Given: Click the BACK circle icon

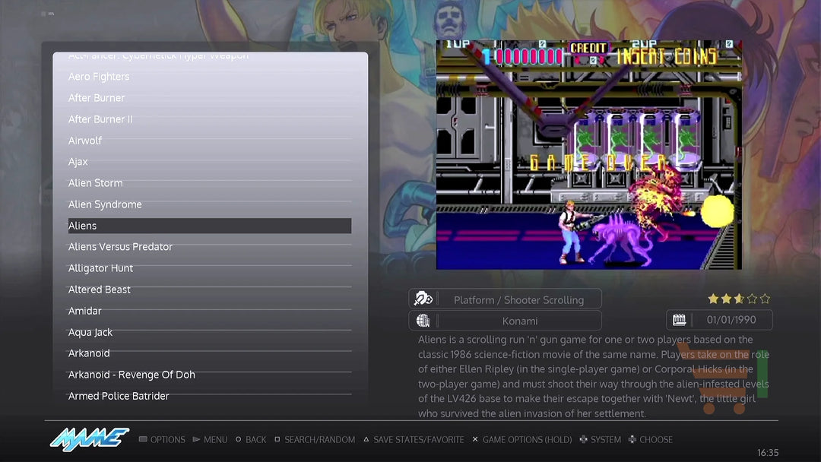Looking at the screenshot, I should (238, 439).
